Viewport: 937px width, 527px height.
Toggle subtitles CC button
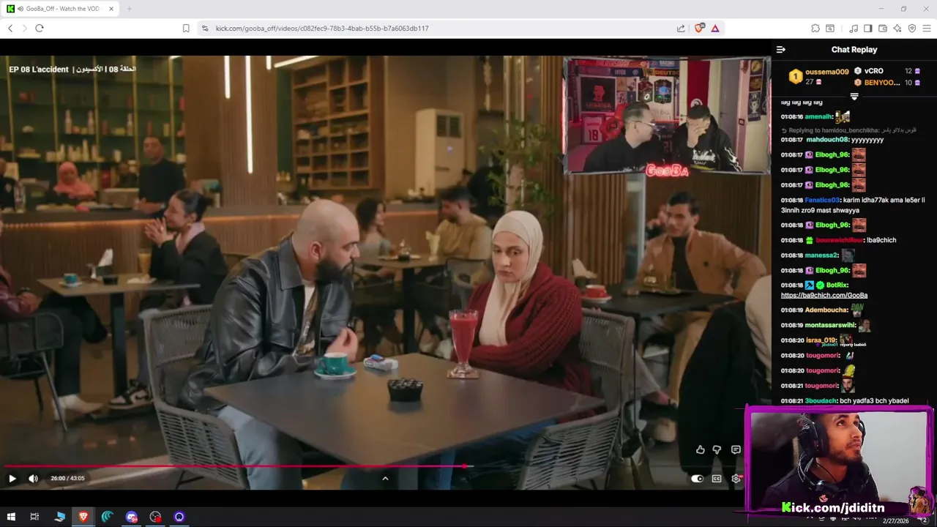717,479
